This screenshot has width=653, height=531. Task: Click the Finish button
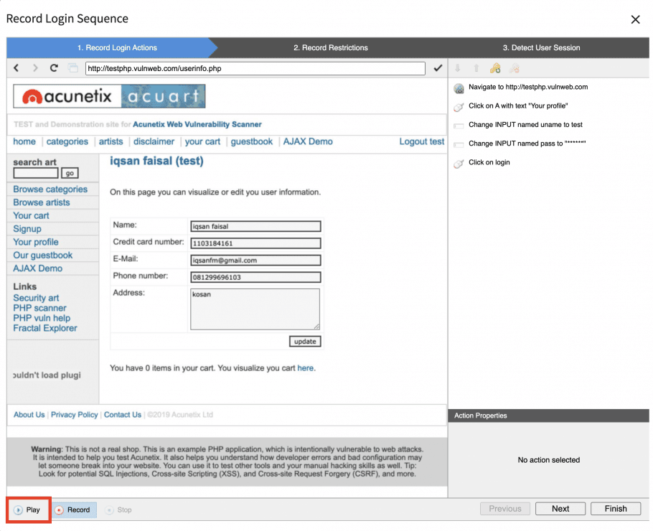(616, 509)
